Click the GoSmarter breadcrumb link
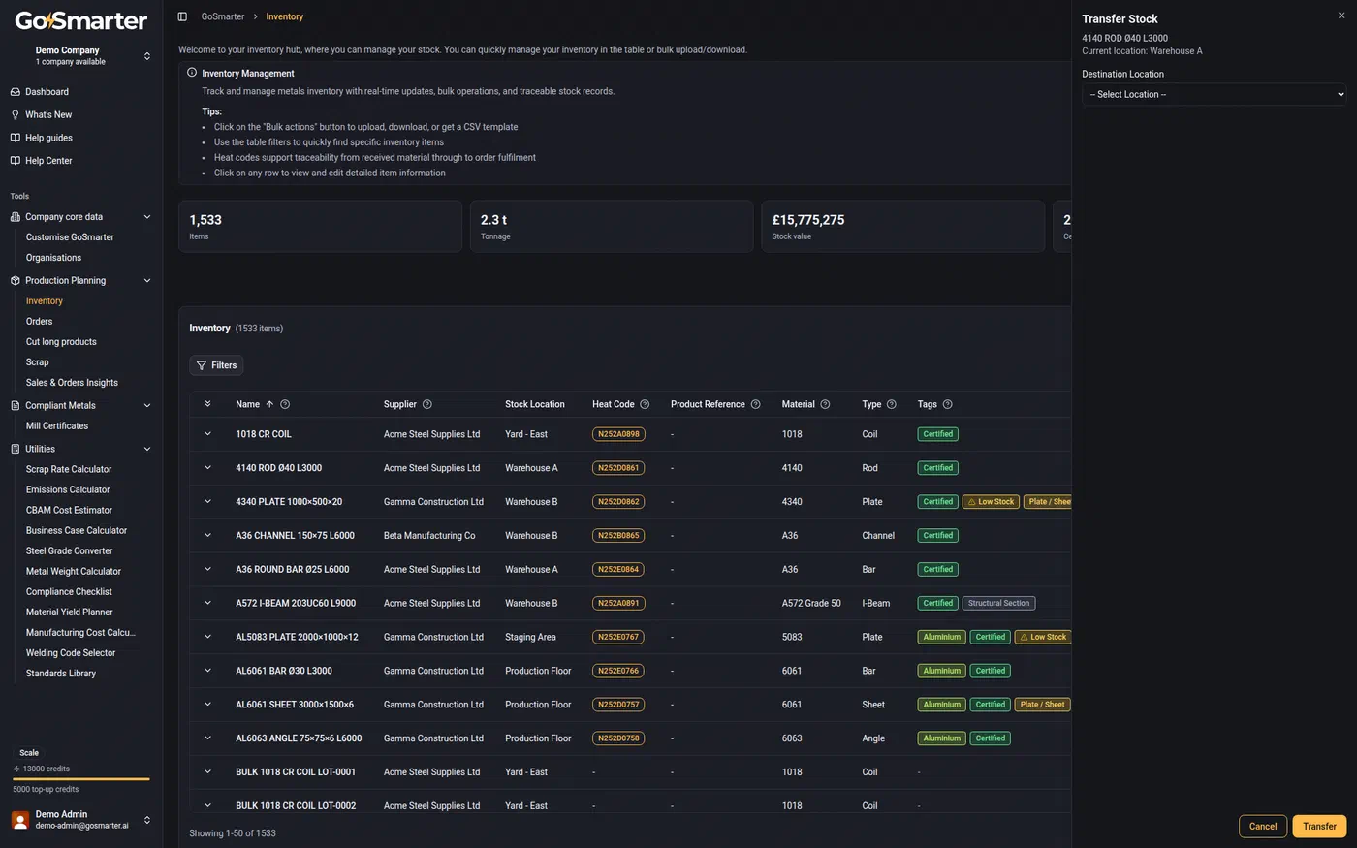Image resolution: width=1357 pixels, height=848 pixels. click(223, 16)
